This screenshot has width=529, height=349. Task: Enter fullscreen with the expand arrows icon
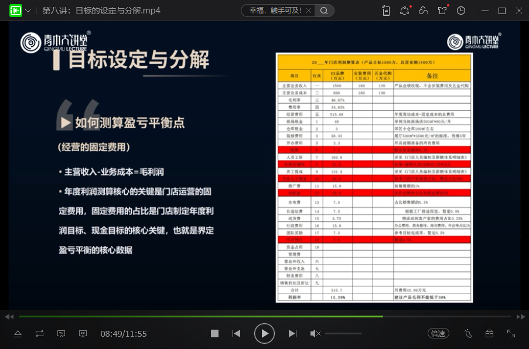(511, 334)
